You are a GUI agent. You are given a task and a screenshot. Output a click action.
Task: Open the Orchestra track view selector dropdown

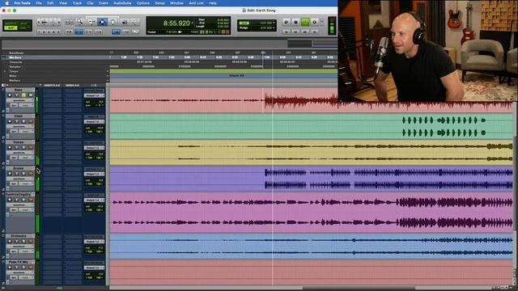click(20, 247)
